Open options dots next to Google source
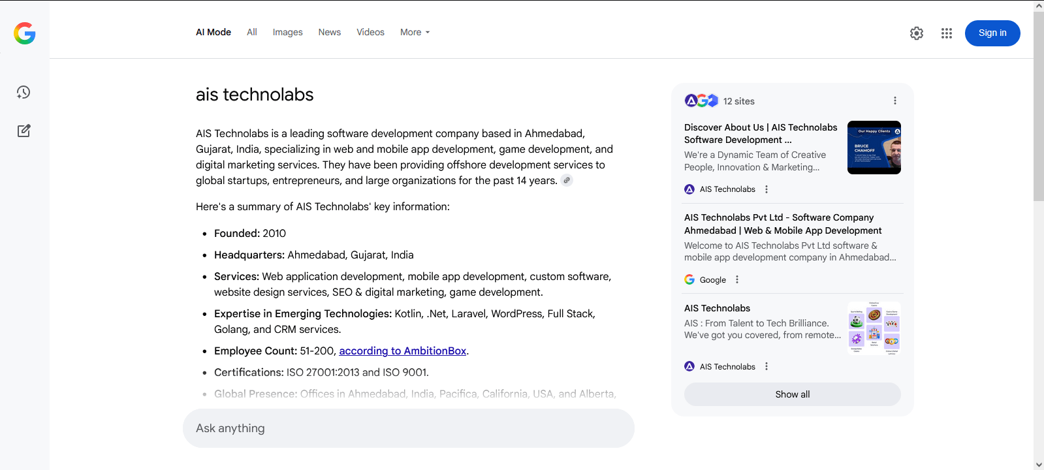The image size is (1044, 470). tap(737, 279)
